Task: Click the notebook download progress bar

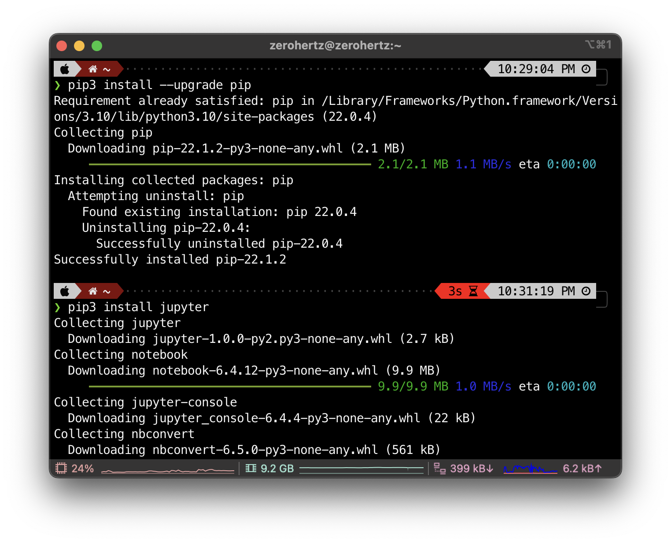Action: click(x=230, y=387)
